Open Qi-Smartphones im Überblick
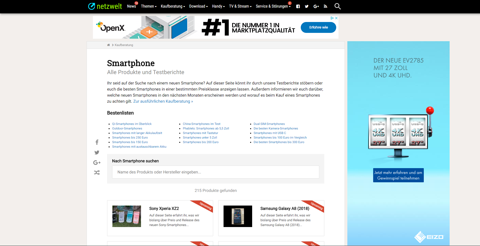 pos(132,124)
